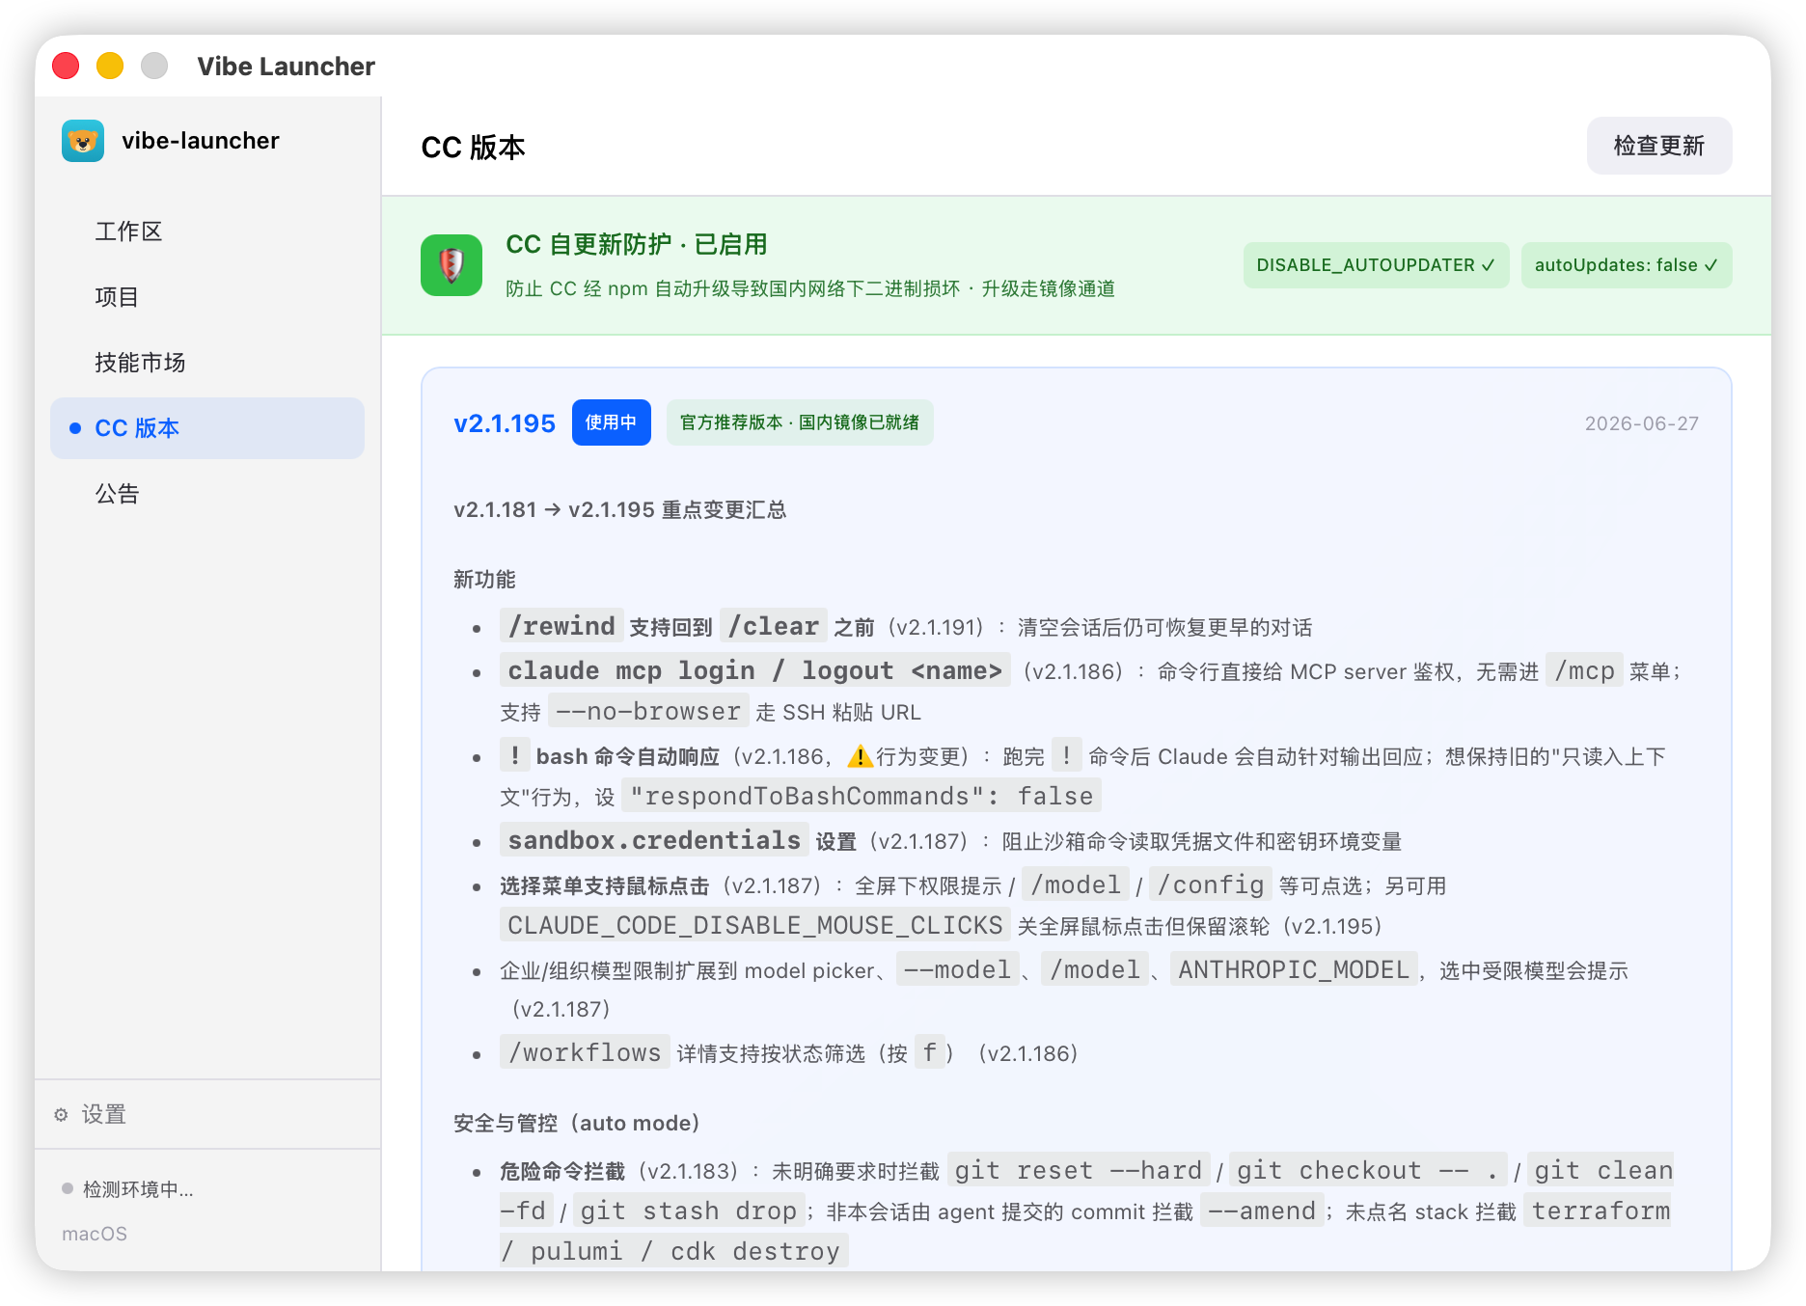Click the gray status dot beside 检测环境中

[x=68, y=1188]
